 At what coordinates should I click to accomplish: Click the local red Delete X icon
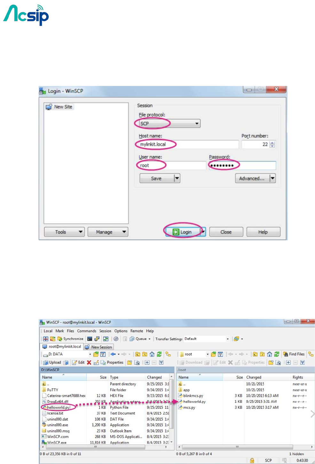(89, 362)
